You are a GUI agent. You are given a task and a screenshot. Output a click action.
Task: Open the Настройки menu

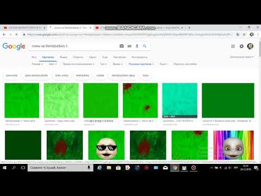click(120, 57)
